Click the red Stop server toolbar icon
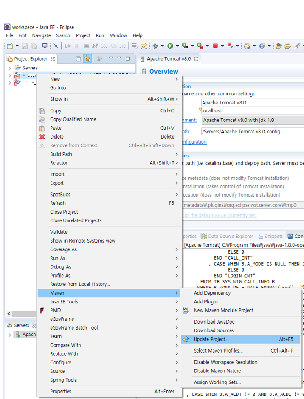The image size is (304, 399). click(x=215, y=46)
